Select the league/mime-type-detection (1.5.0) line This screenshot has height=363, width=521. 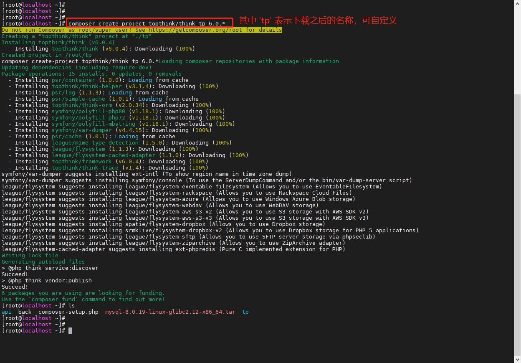(x=120, y=143)
